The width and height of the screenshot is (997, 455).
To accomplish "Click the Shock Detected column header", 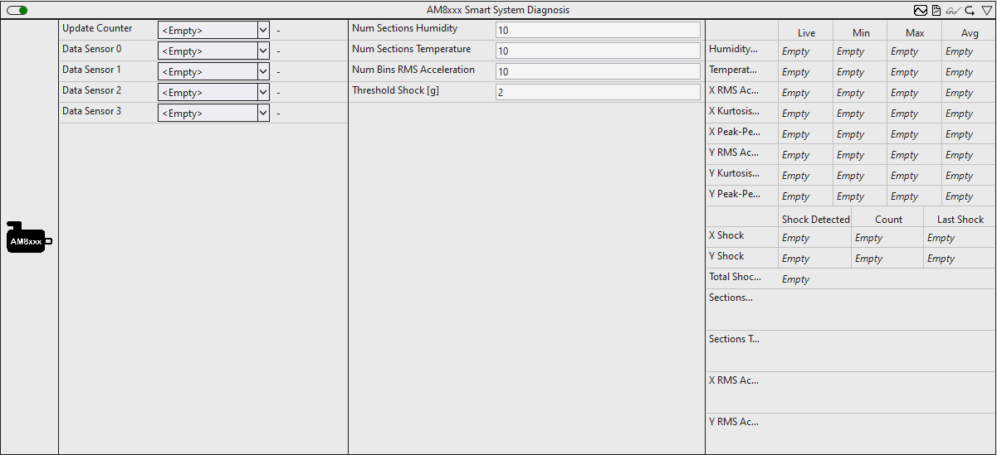I will pyautogui.click(x=816, y=220).
